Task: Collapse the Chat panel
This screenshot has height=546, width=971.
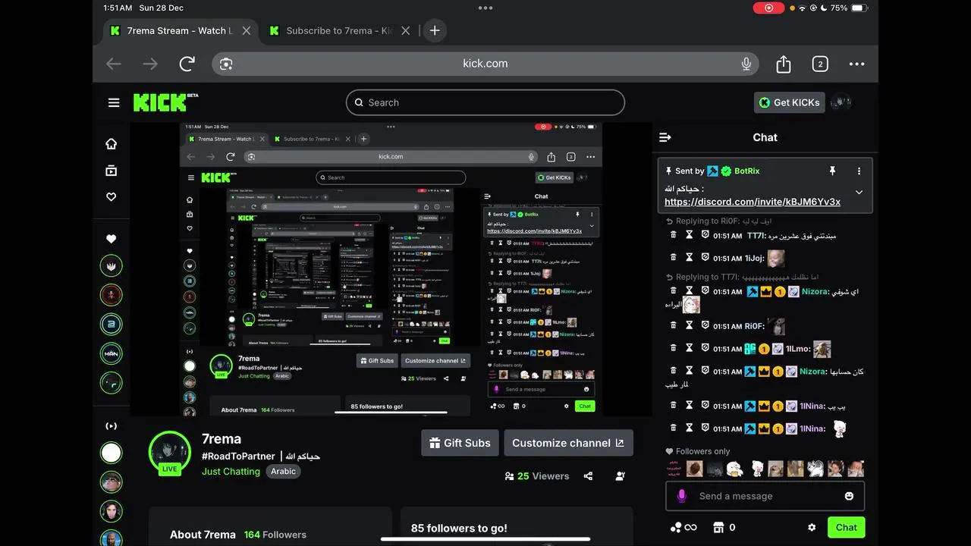Action: point(665,137)
